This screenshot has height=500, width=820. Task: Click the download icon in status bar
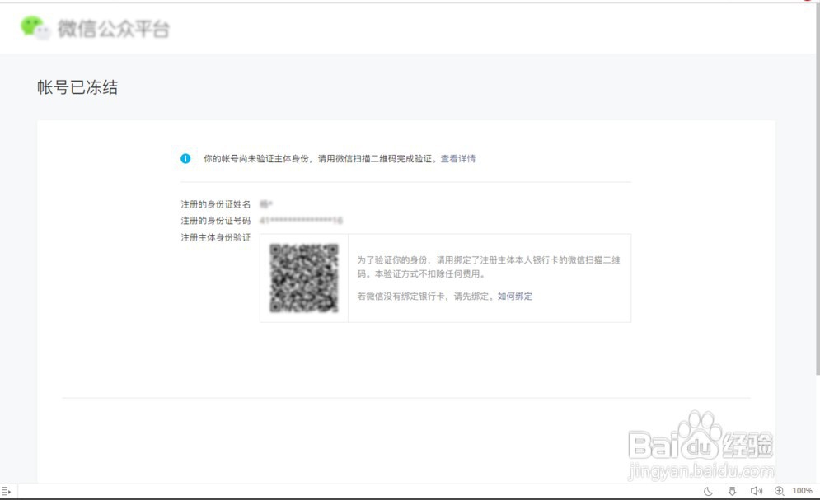click(732, 491)
